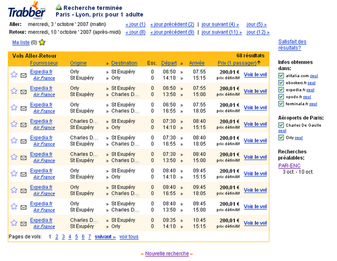Go to results page 5
Image resolution: width=337 pixels, height=261 pixels.
(76, 237)
